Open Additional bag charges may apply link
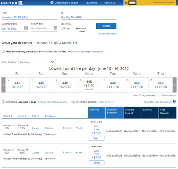 86,52
